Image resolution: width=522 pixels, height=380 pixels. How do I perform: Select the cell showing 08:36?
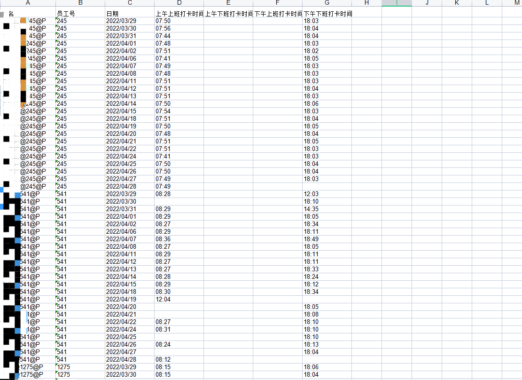(179, 239)
